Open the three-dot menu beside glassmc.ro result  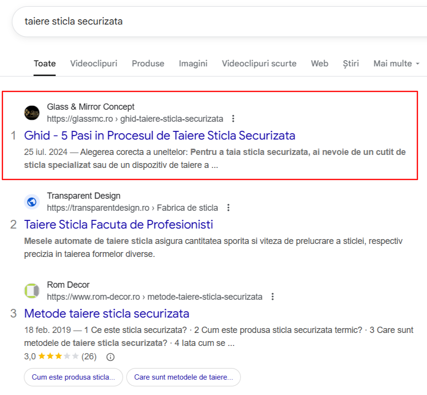pos(233,119)
